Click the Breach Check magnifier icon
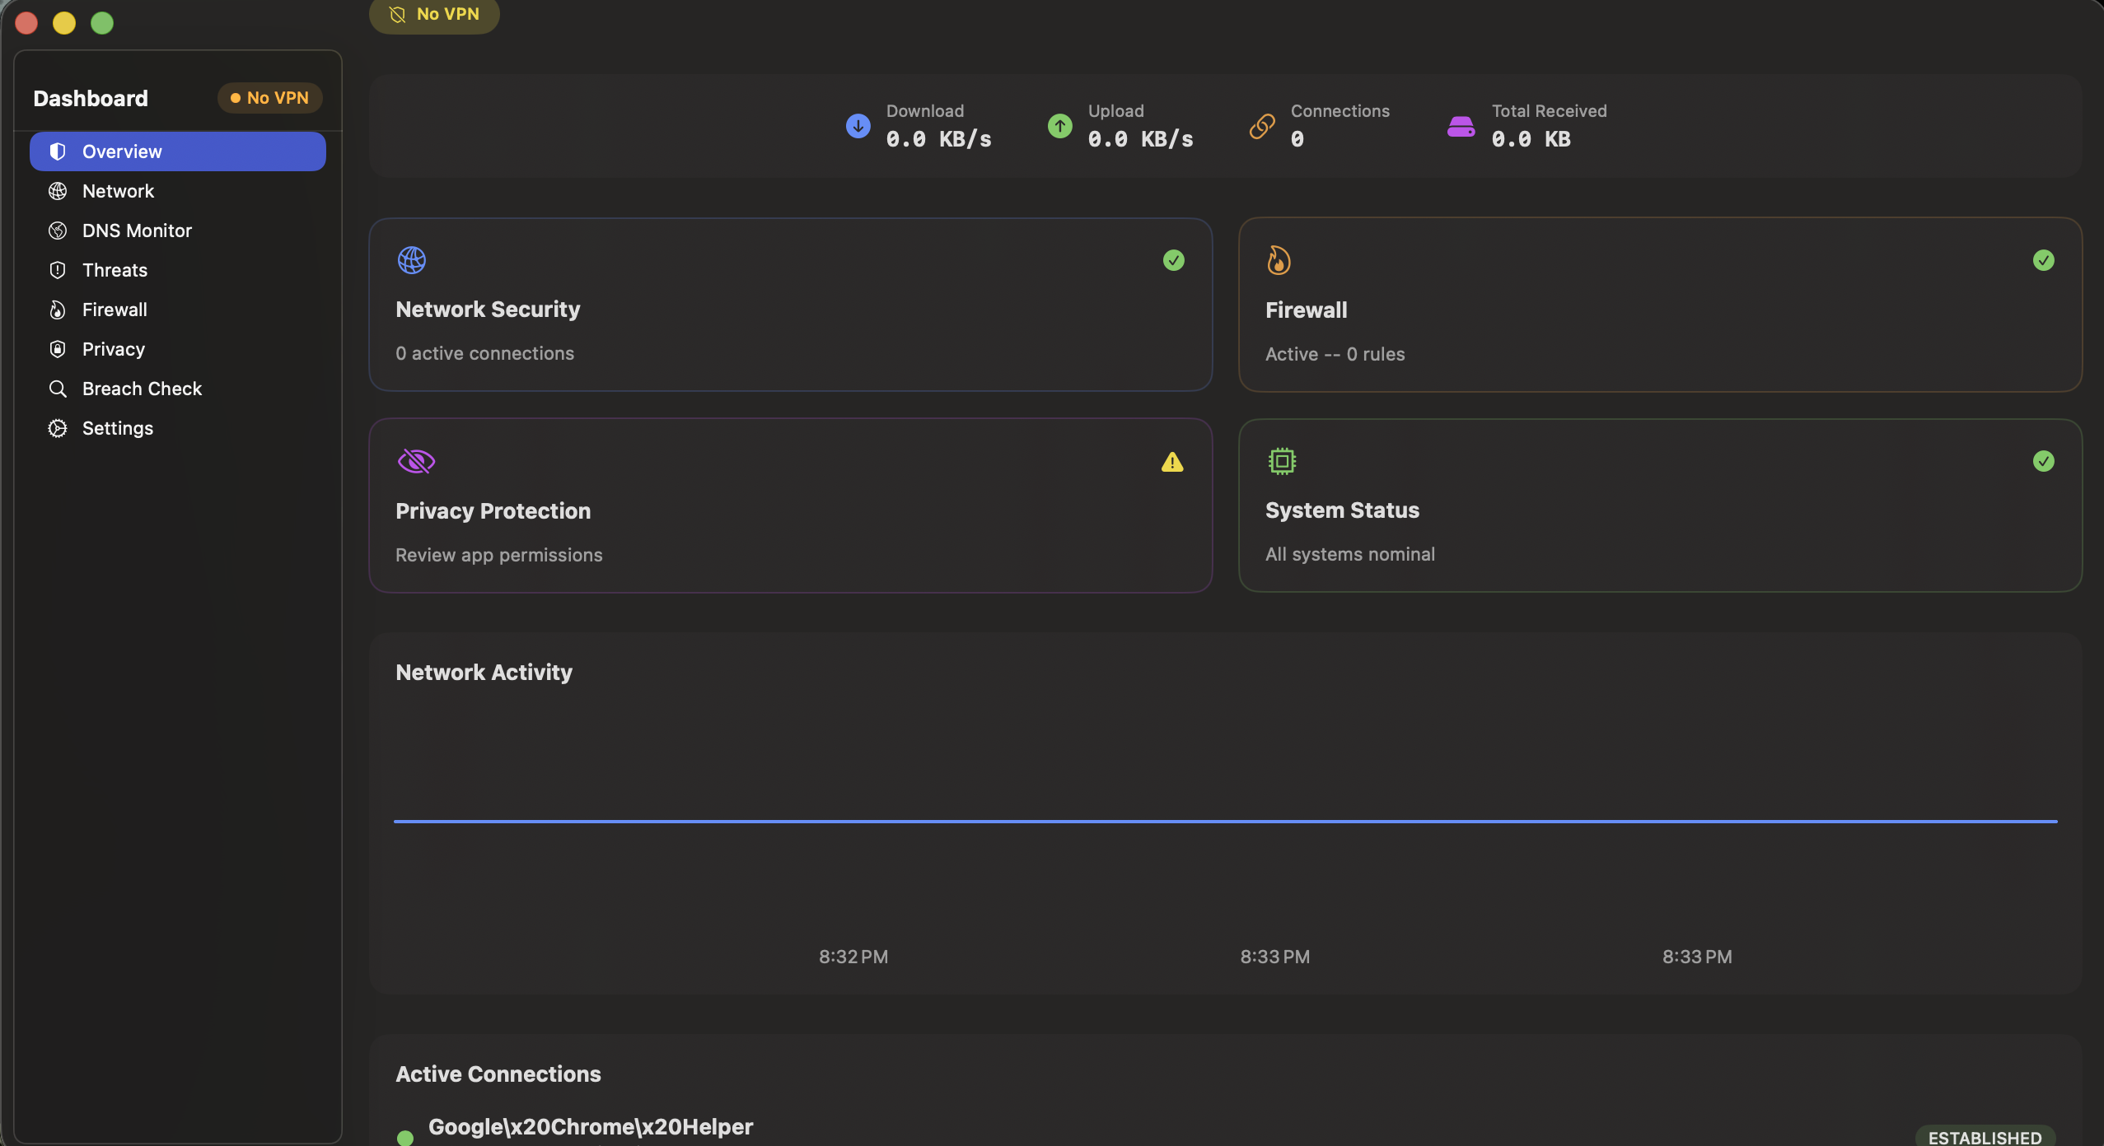The height and width of the screenshot is (1146, 2104). point(58,389)
